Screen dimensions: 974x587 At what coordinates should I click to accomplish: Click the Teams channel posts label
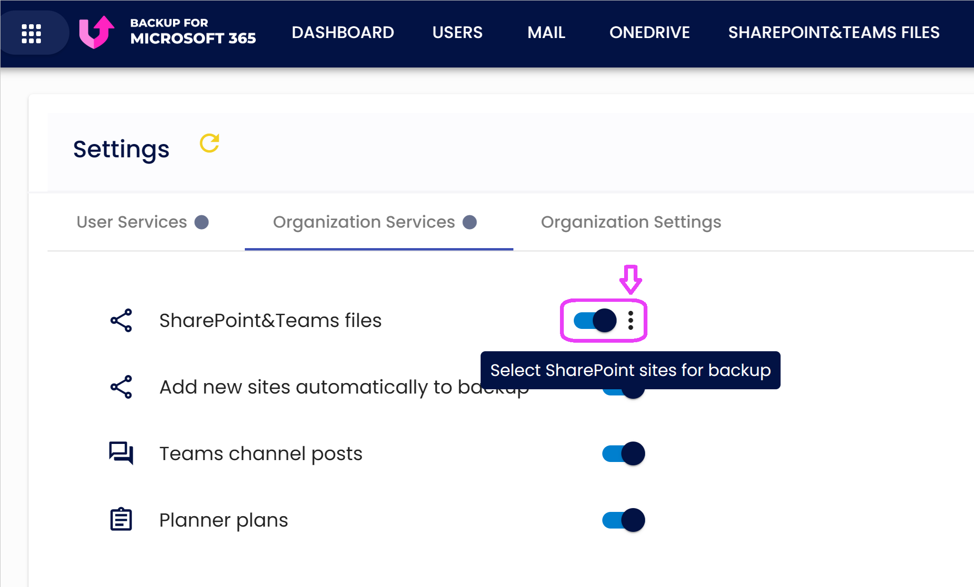261,453
